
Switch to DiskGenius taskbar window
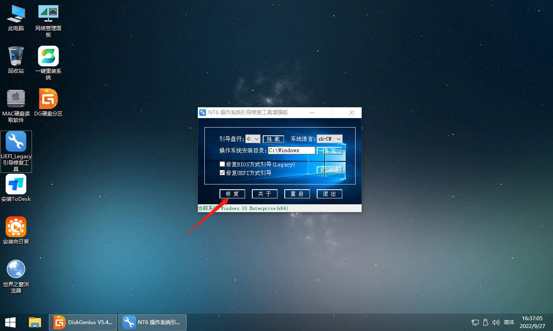[x=83, y=322]
